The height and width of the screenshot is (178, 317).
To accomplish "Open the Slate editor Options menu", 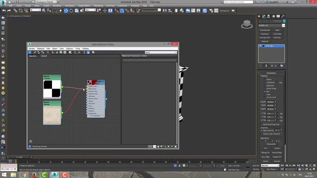I will pyautogui.click(x=69, y=48).
